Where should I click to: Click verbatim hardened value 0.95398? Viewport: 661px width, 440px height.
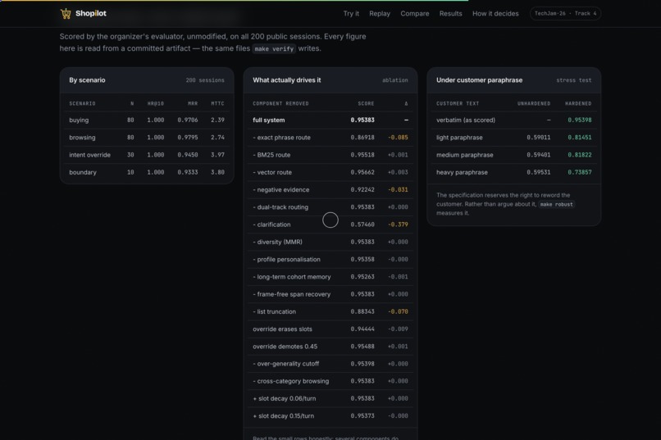(x=579, y=120)
